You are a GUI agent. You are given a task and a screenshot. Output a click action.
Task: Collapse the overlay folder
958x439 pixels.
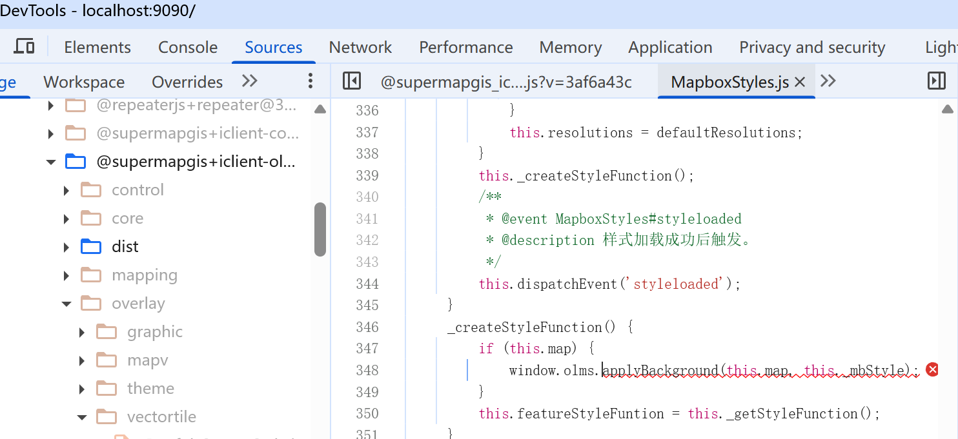click(66, 304)
